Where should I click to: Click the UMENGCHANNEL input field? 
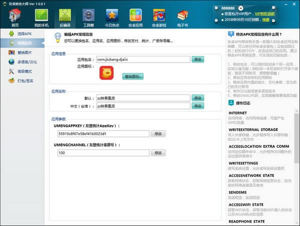pyautogui.click(x=103, y=153)
